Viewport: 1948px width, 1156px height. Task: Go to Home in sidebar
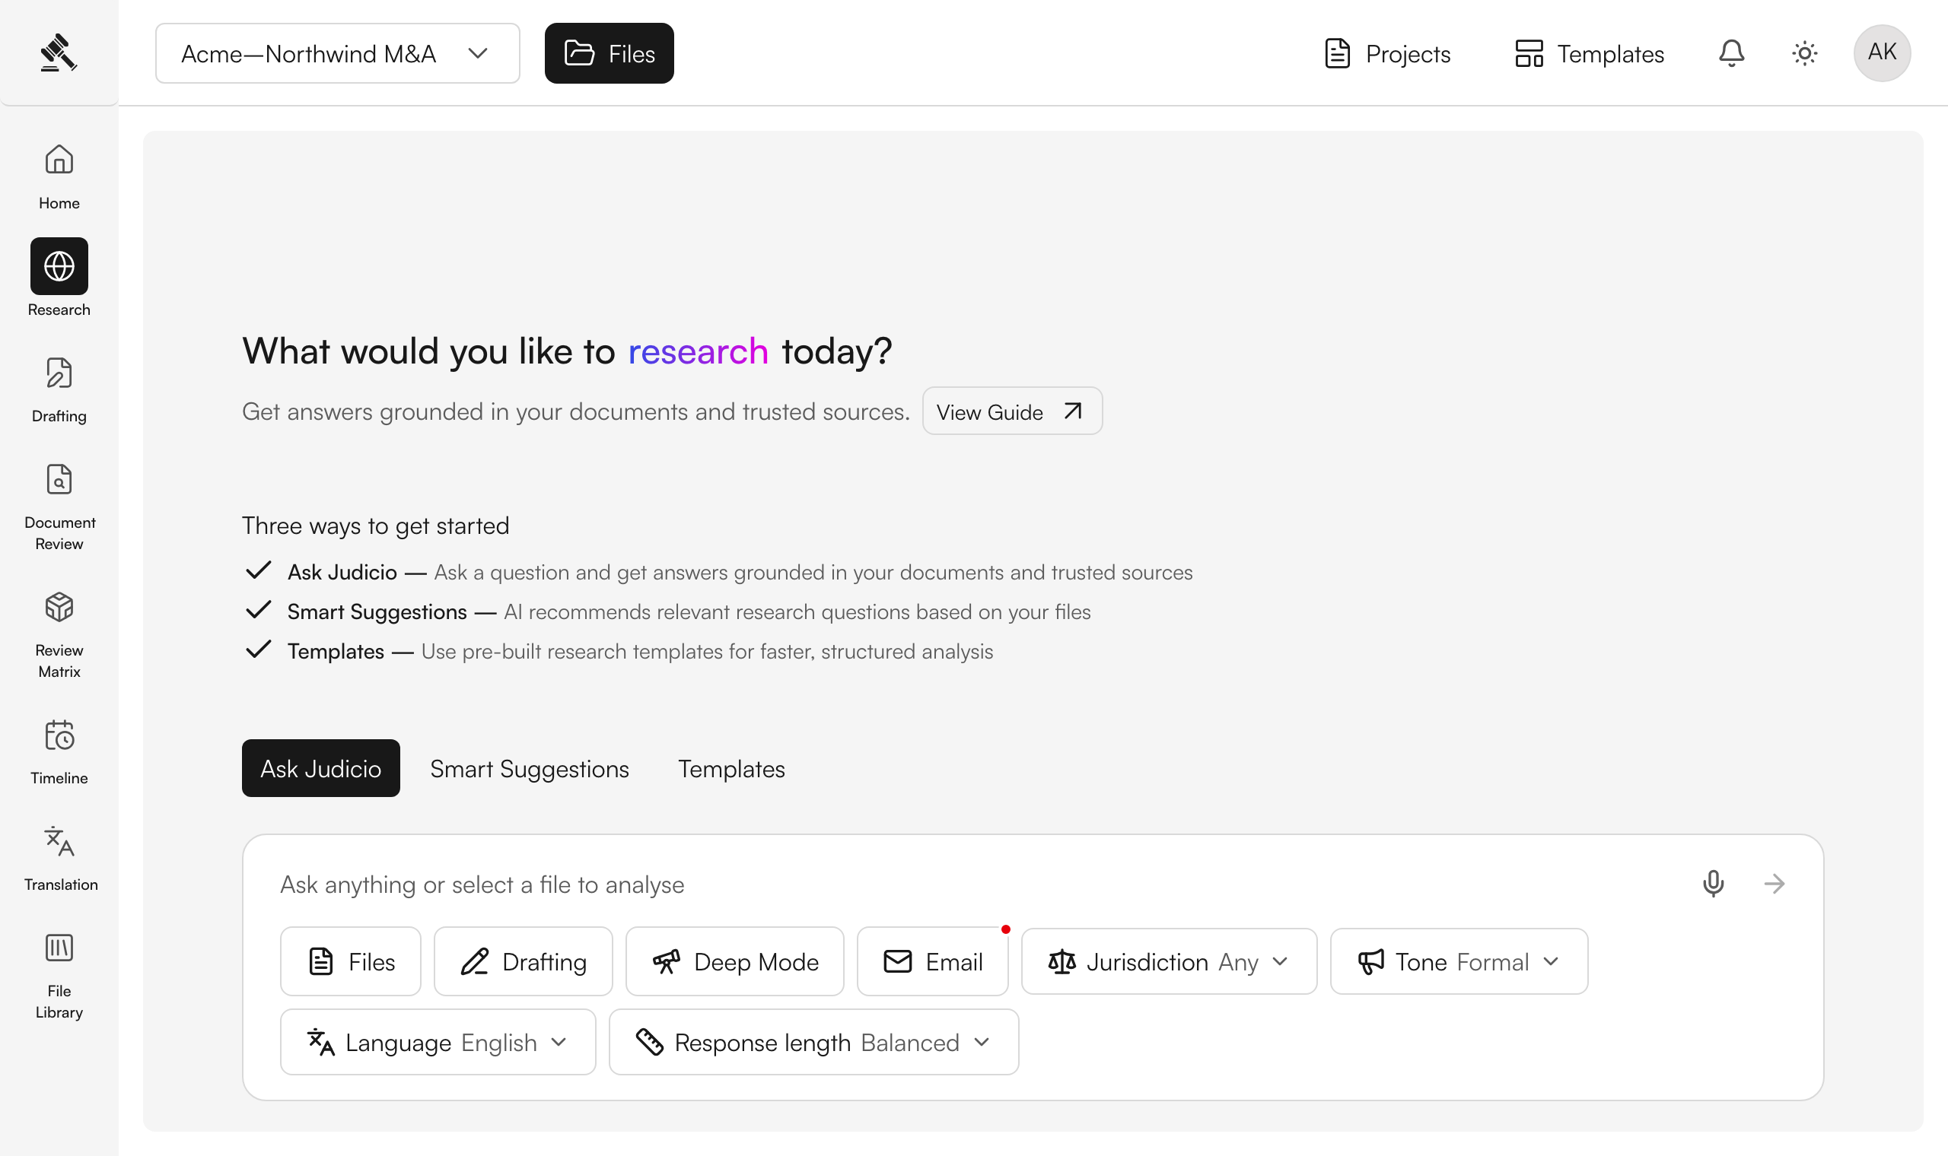(59, 177)
